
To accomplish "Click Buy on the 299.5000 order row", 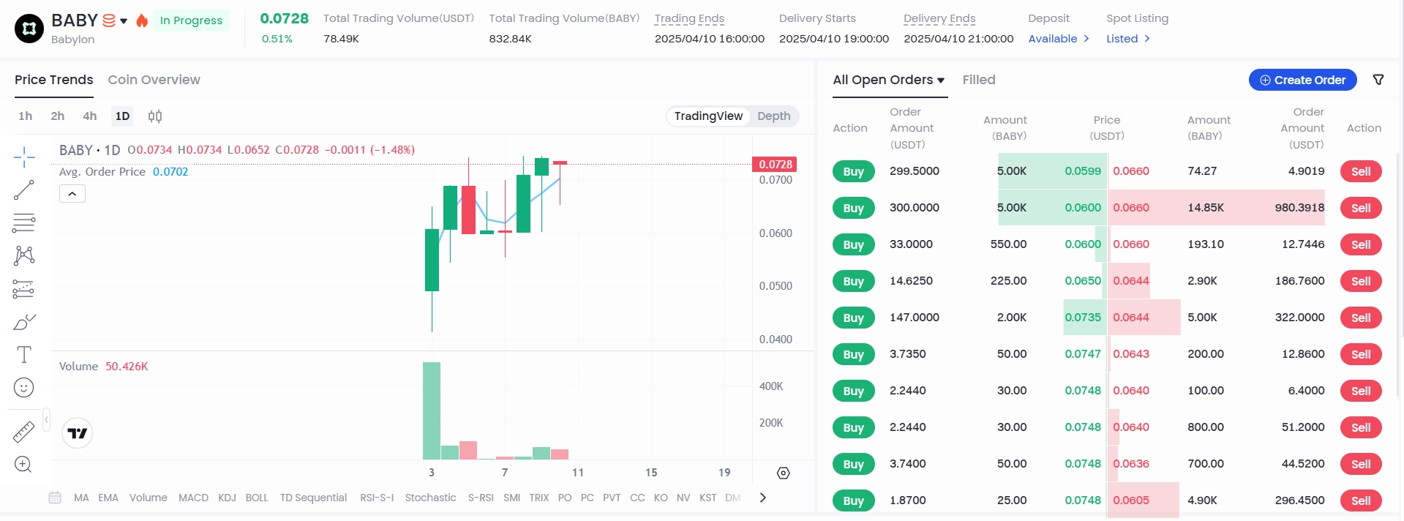I will pyautogui.click(x=854, y=171).
